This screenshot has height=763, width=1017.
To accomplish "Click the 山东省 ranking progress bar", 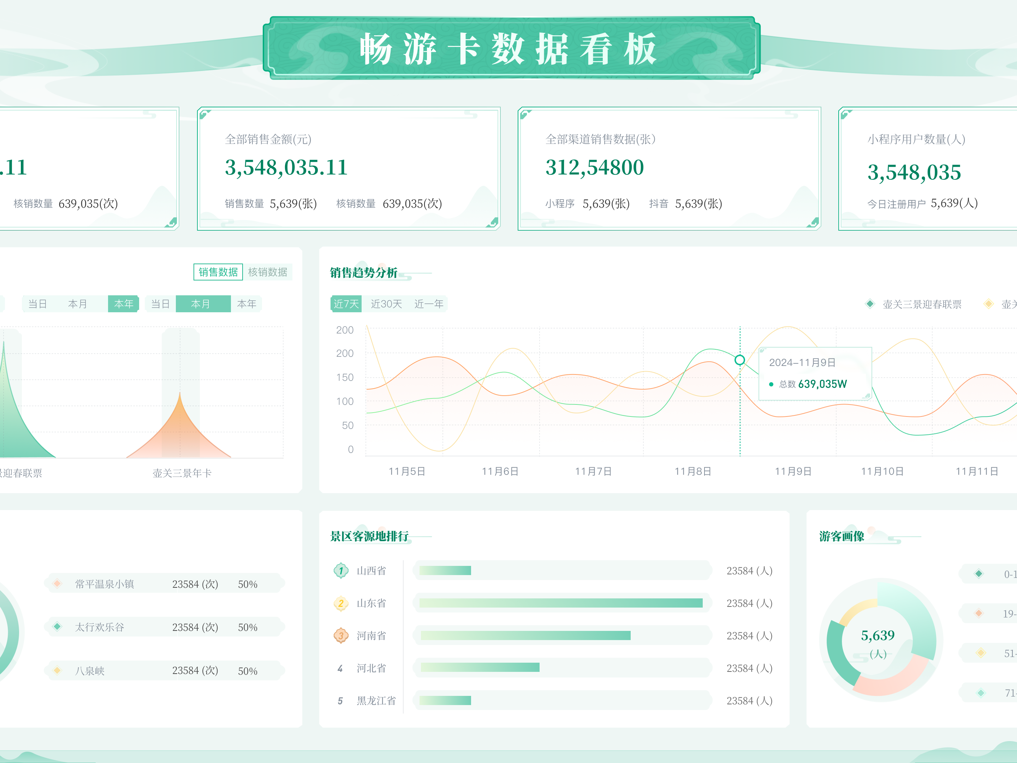I will tap(560, 603).
